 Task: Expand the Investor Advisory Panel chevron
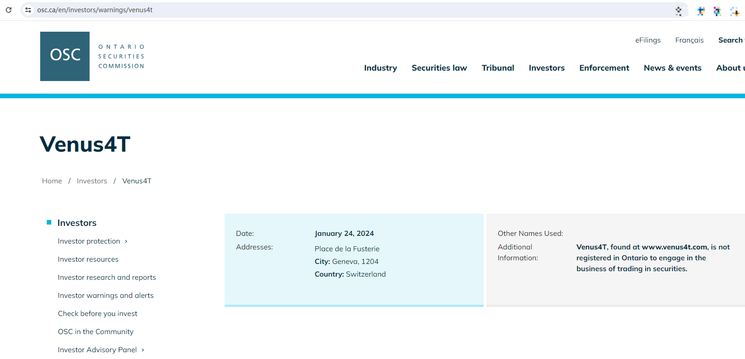[143, 350]
